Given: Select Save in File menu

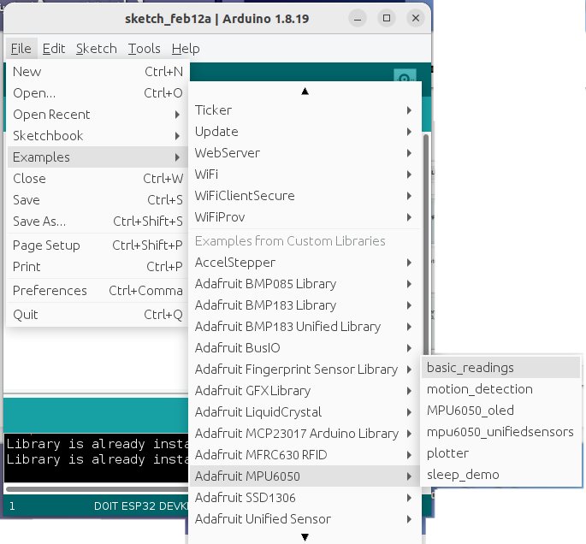Looking at the screenshot, I should pos(98,199).
